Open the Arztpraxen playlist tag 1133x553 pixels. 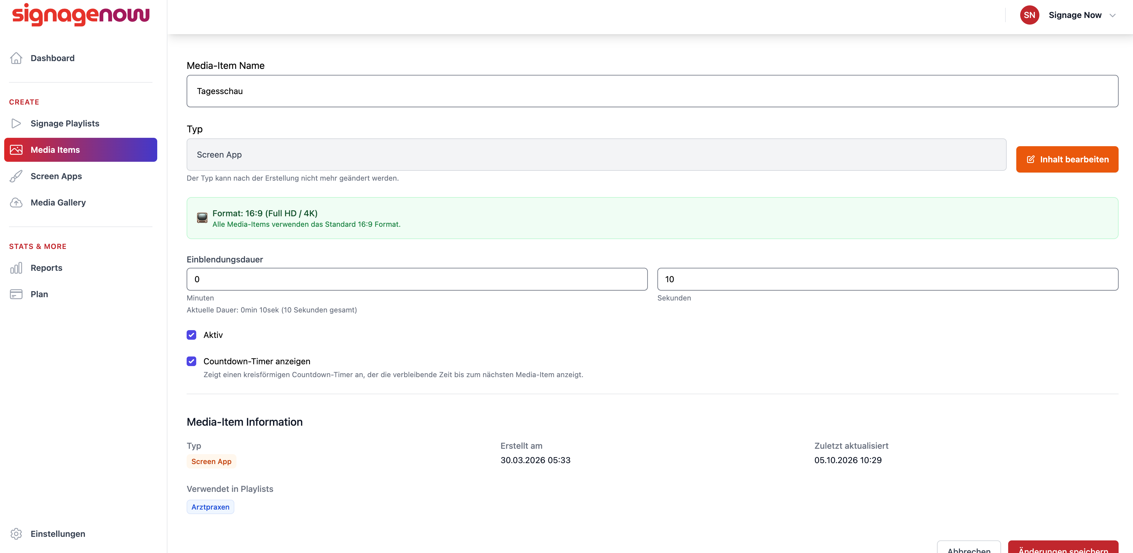point(210,507)
